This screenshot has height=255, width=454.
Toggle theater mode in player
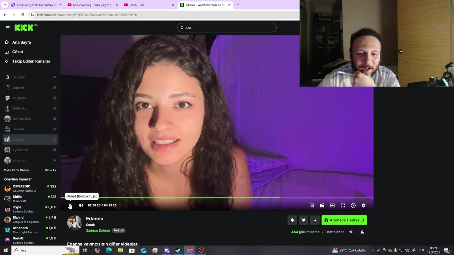pos(332,205)
